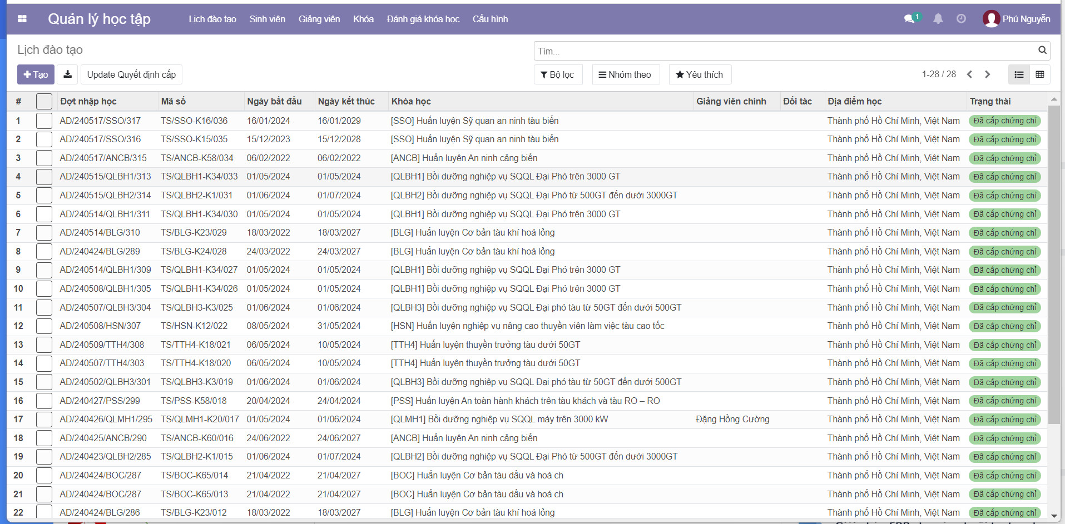Open the Sinh viên menu
The width and height of the screenshot is (1065, 524).
click(267, 19)
